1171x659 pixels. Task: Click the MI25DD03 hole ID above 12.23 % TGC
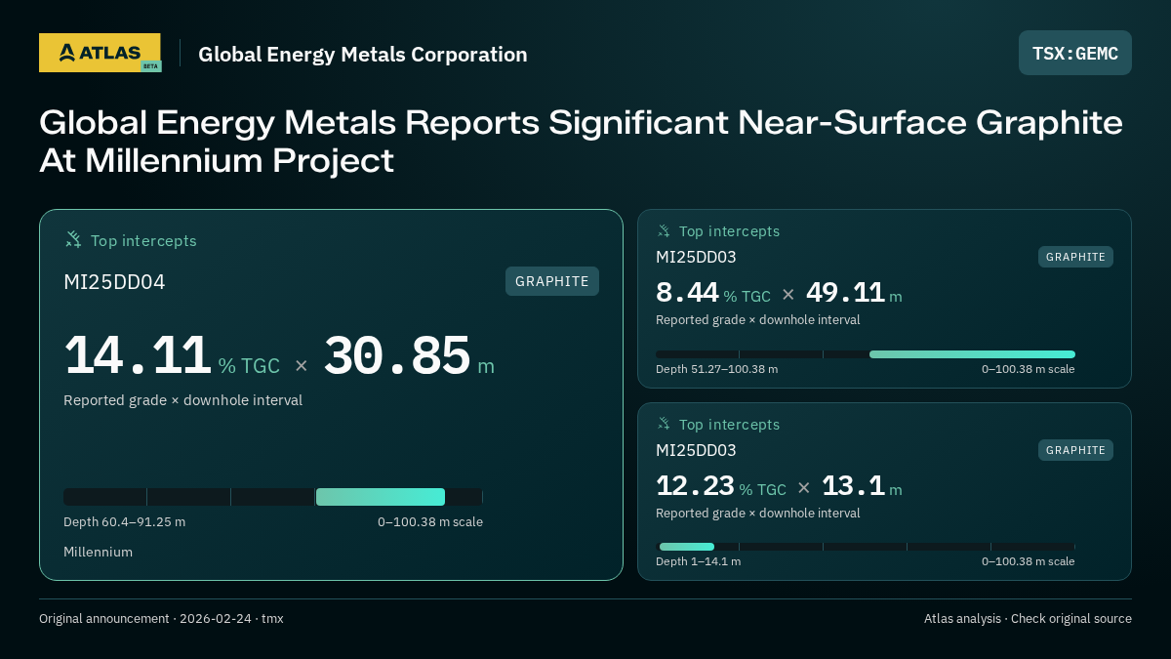tap(696, 451)
